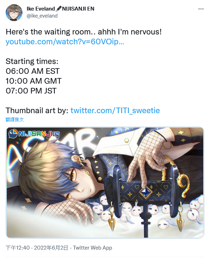Click the pen emoji beside Ike Eveland's name
Screen dimensions: 210x258
[58, 9]
